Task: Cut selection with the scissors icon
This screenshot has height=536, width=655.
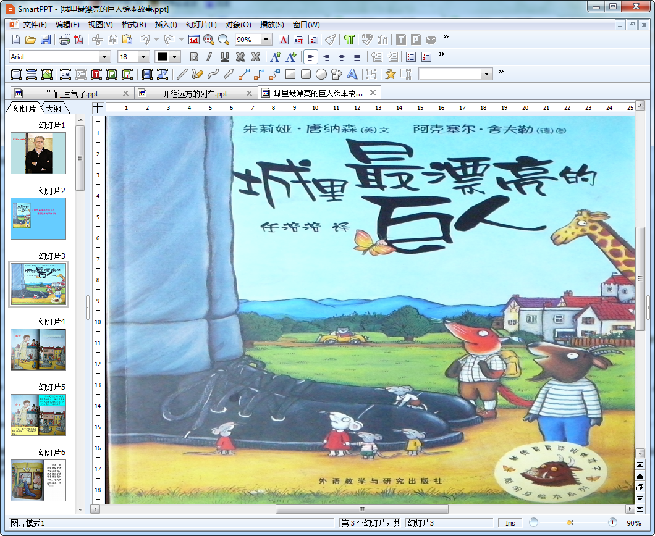Action: (x=98, y=40)
